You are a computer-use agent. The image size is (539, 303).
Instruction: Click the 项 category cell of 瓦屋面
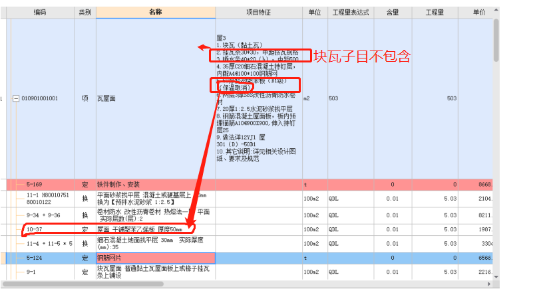85,98
